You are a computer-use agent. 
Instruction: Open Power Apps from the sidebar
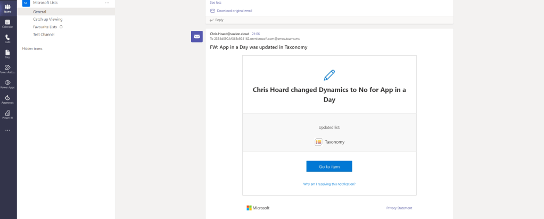(x=7, y=84)
